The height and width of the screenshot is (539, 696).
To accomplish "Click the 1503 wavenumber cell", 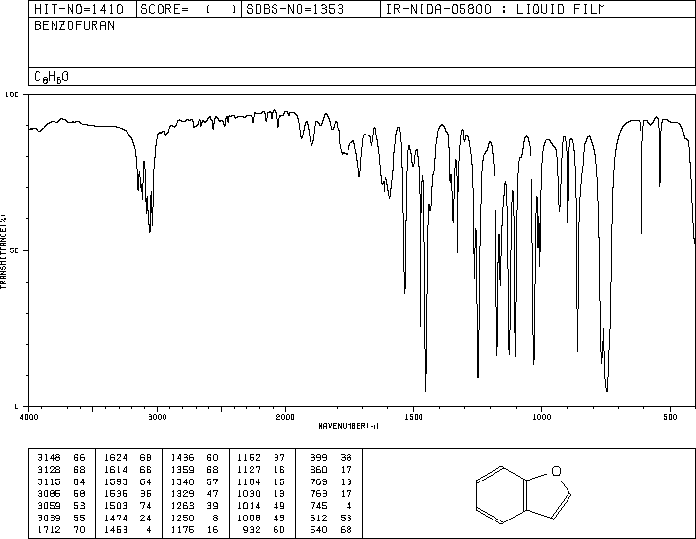I will 116,506.
